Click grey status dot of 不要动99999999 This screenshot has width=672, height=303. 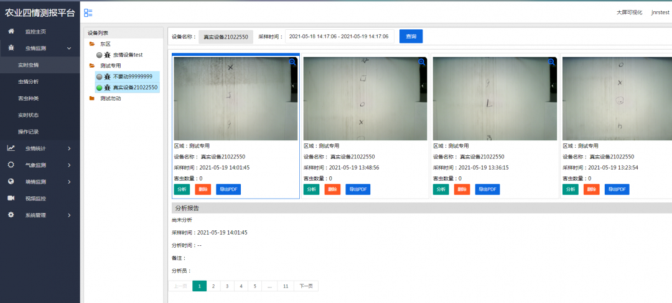click(100, 76)
